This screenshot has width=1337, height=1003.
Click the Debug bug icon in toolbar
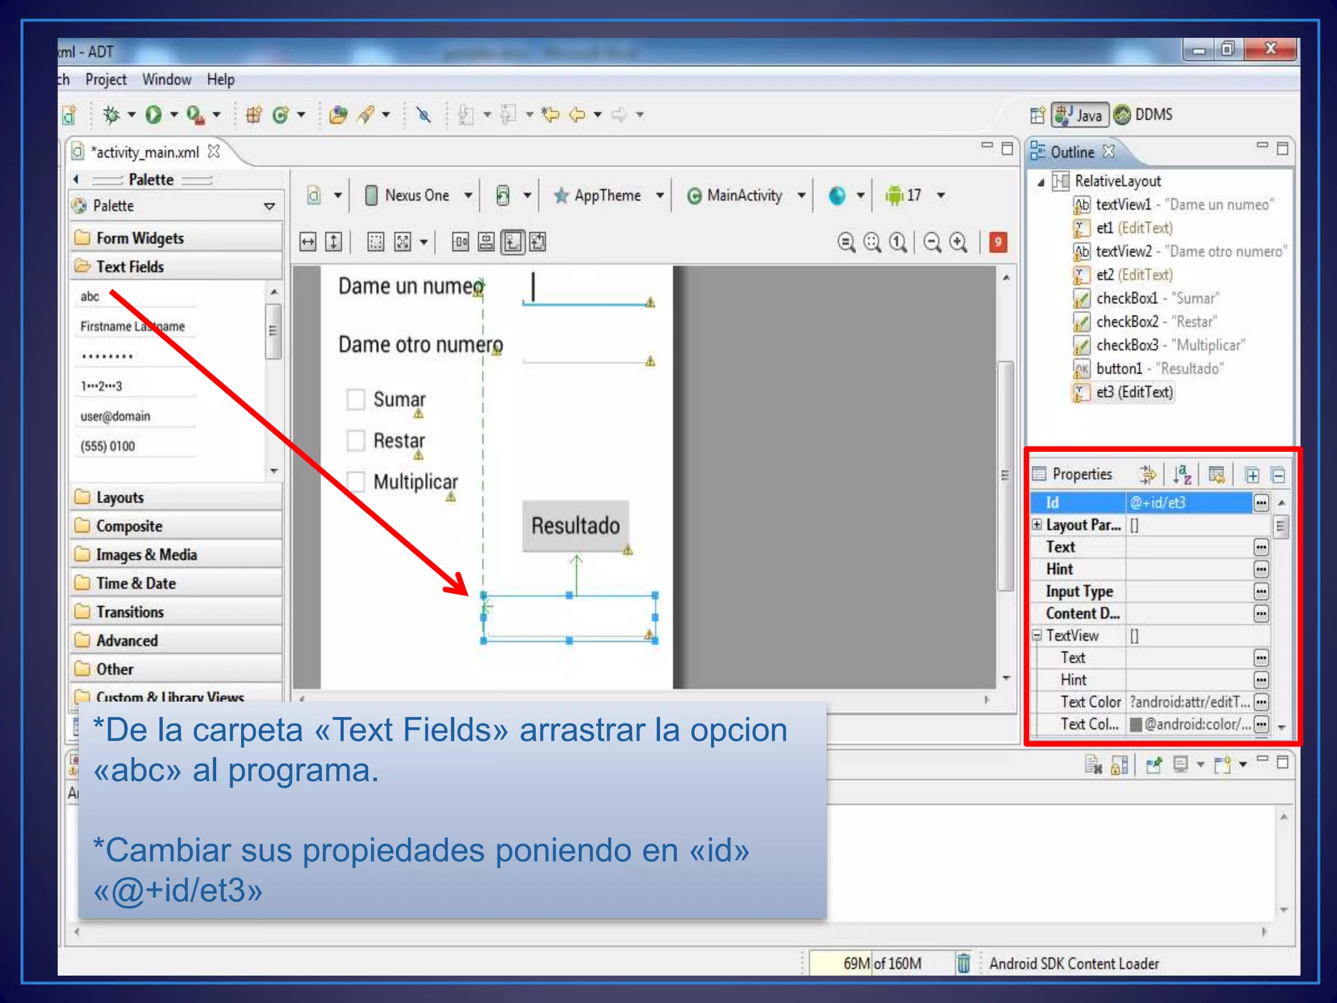click(112, 115)
